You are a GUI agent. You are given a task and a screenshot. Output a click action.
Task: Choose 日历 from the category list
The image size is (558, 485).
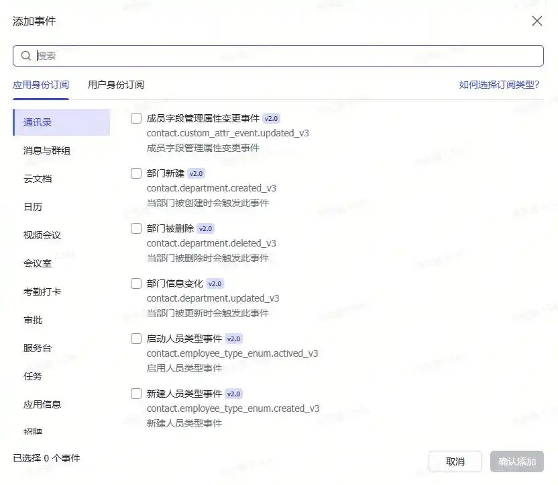pos(33,207)
